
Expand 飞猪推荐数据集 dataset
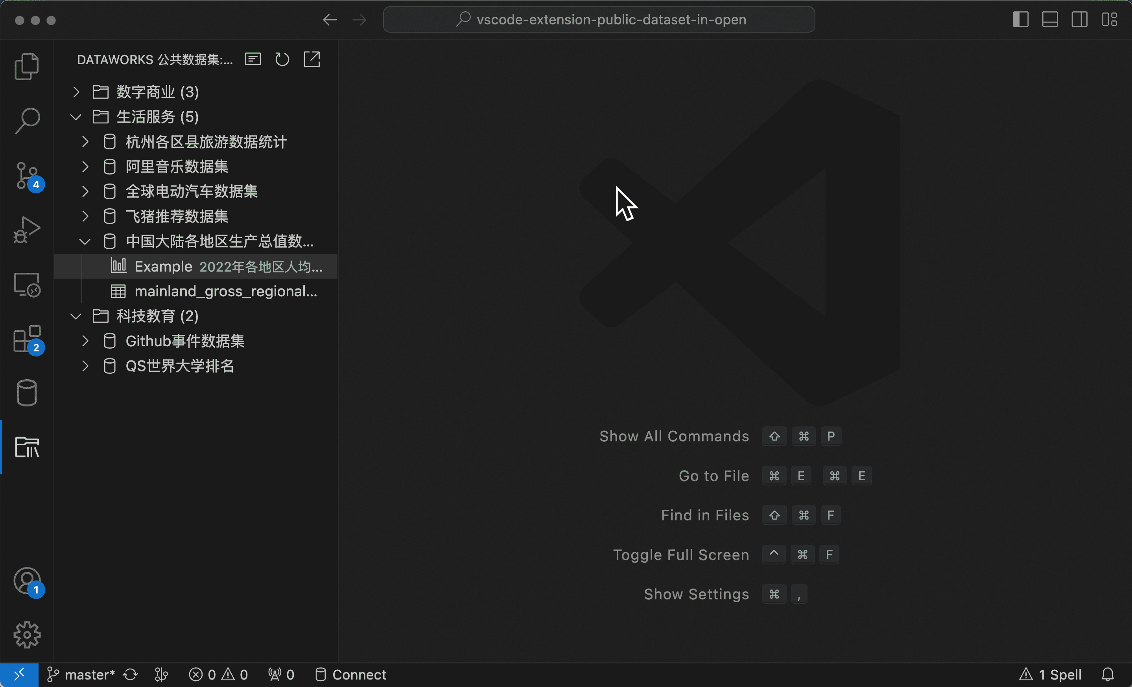coord(85,217)
